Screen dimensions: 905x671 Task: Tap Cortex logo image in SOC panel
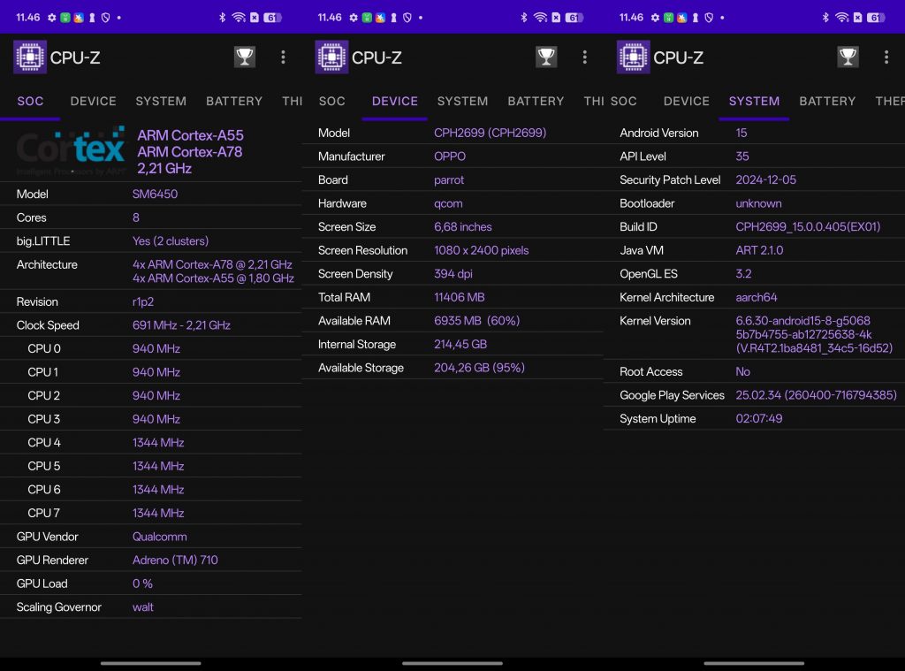71,150
